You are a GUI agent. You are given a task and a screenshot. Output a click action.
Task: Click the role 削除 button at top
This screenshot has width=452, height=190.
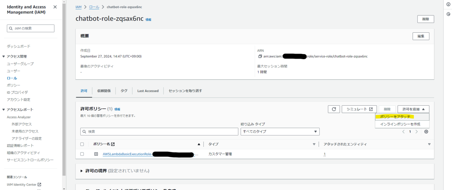(426, 19)
